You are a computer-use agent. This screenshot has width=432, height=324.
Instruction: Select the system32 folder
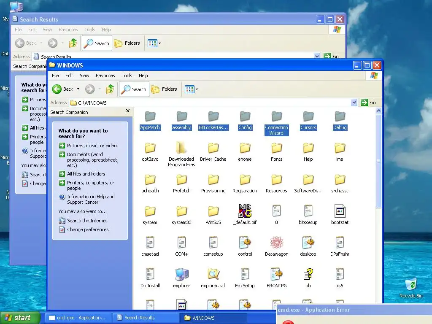point(181,216)
